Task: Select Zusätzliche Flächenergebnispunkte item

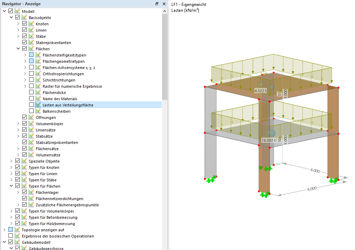Action: (67, 205)
